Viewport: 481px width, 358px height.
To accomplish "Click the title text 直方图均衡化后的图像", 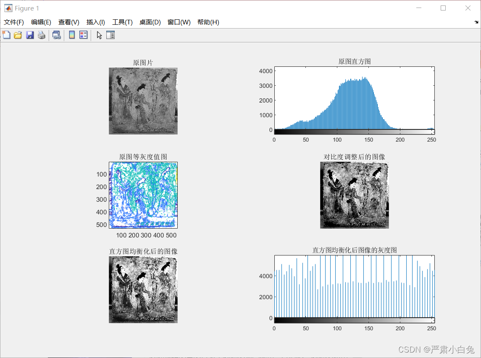I will 143,251.
